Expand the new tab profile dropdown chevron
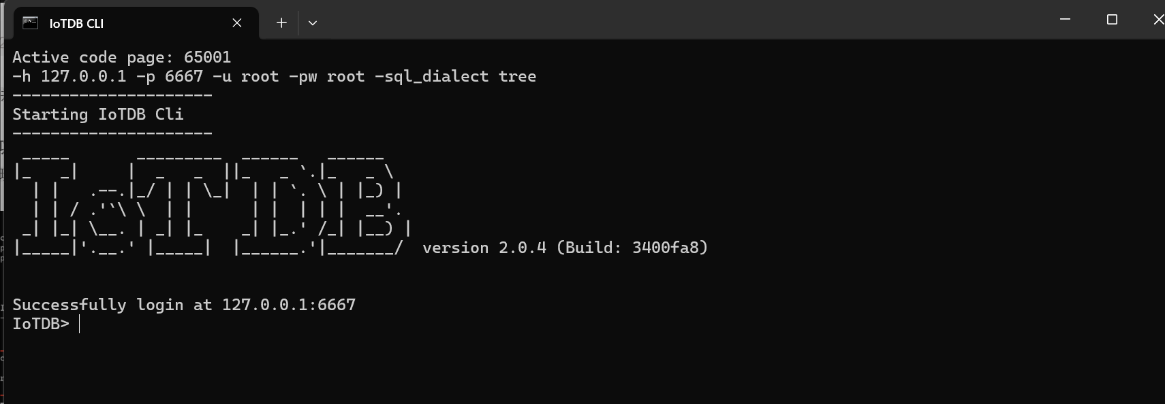Screen dimensions: 1165x404 pos(313,23)
